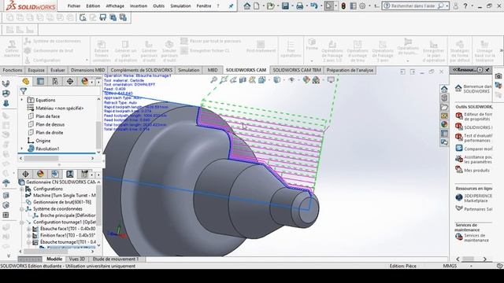Open the Simulation menu in menu bar
Viewport: 504px width, 283px height.
click(180, 6)
